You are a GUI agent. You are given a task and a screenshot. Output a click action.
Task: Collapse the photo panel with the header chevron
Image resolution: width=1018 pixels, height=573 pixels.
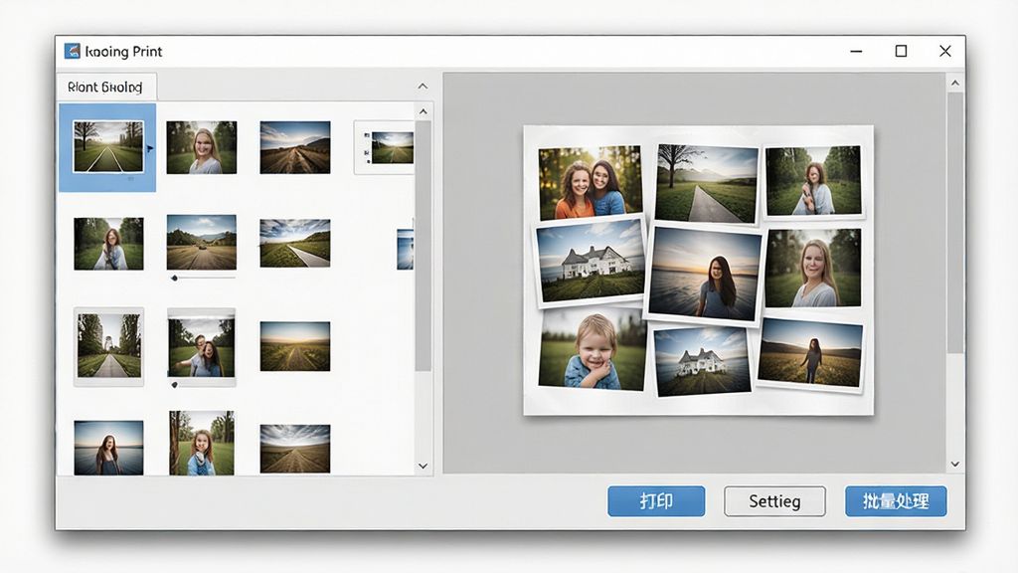(x=423, y=87)
